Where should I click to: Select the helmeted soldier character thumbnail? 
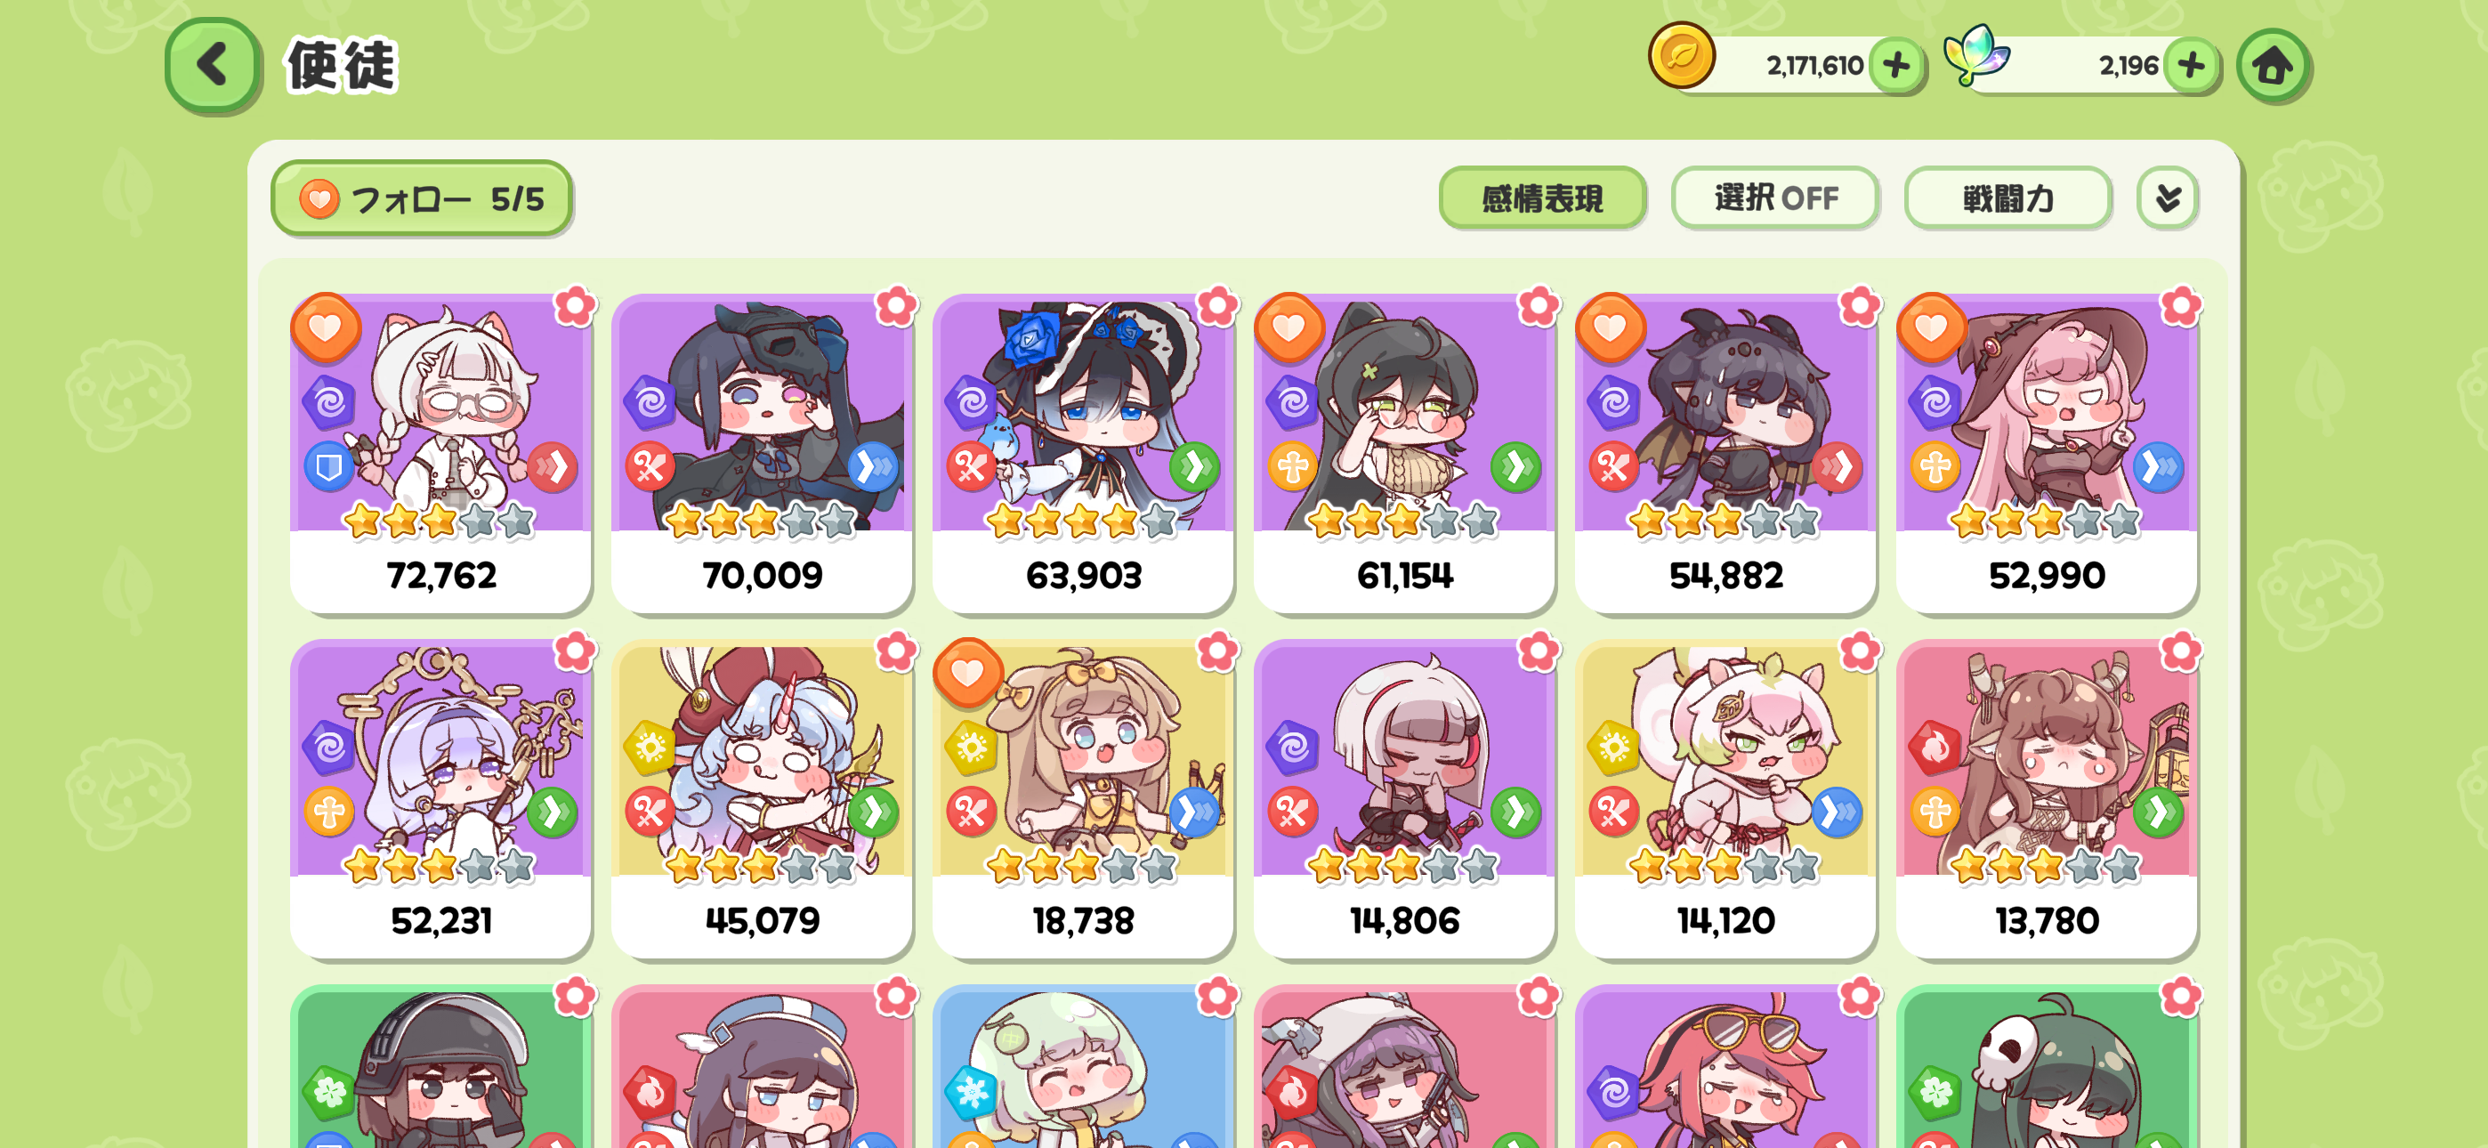click(x=440, y=1067)
